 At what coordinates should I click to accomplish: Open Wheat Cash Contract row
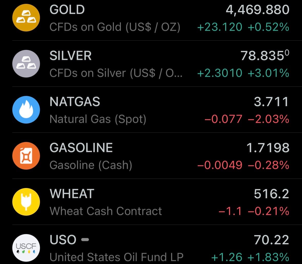tap(106, 211)
